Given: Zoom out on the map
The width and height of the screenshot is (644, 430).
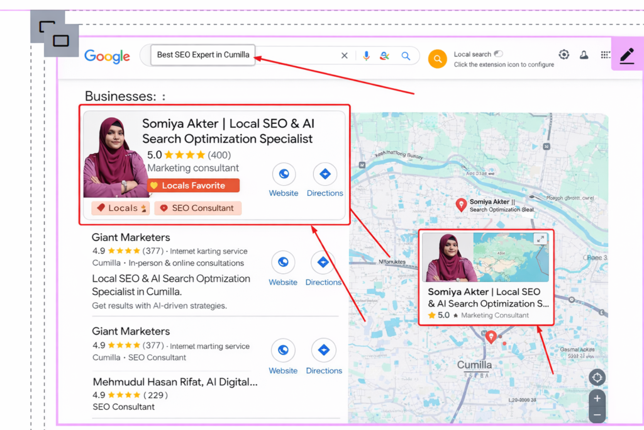Looking at the screenshot, I should [x=597, y=415].
